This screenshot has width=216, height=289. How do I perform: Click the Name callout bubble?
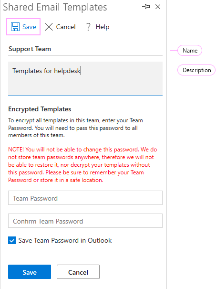coord(190,50)
